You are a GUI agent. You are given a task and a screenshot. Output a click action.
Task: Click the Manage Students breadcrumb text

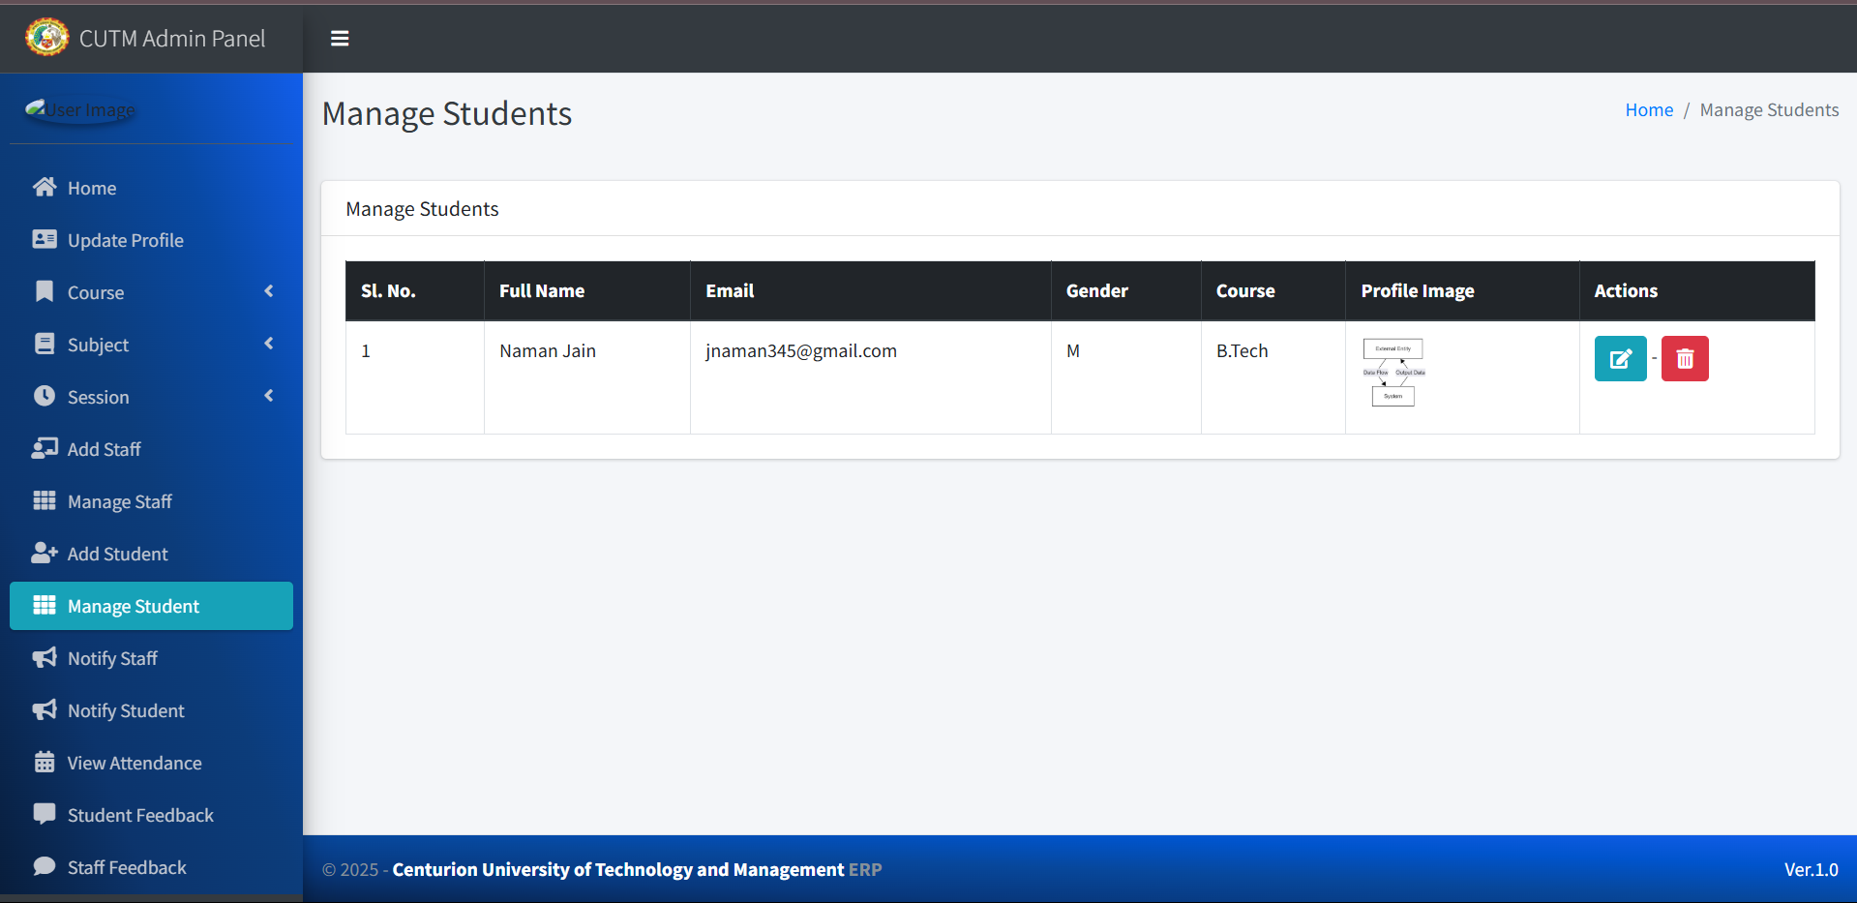[1769, 110]
